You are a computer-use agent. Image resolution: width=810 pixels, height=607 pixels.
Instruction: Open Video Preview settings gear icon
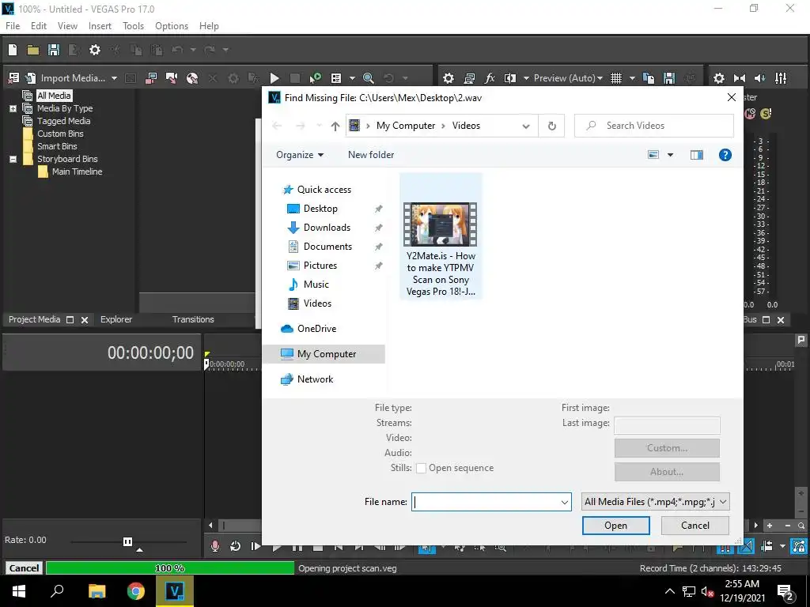pyautogui.click(x=449, y=78)
